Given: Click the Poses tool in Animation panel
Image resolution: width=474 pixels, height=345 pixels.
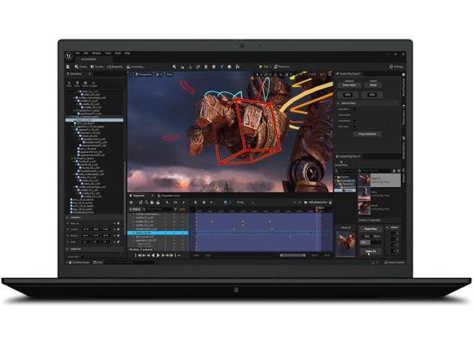Looking at the screenshot, I should (x=77, y=84).
